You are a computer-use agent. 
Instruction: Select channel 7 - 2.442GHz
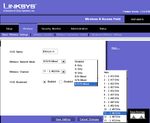[115, 98]
